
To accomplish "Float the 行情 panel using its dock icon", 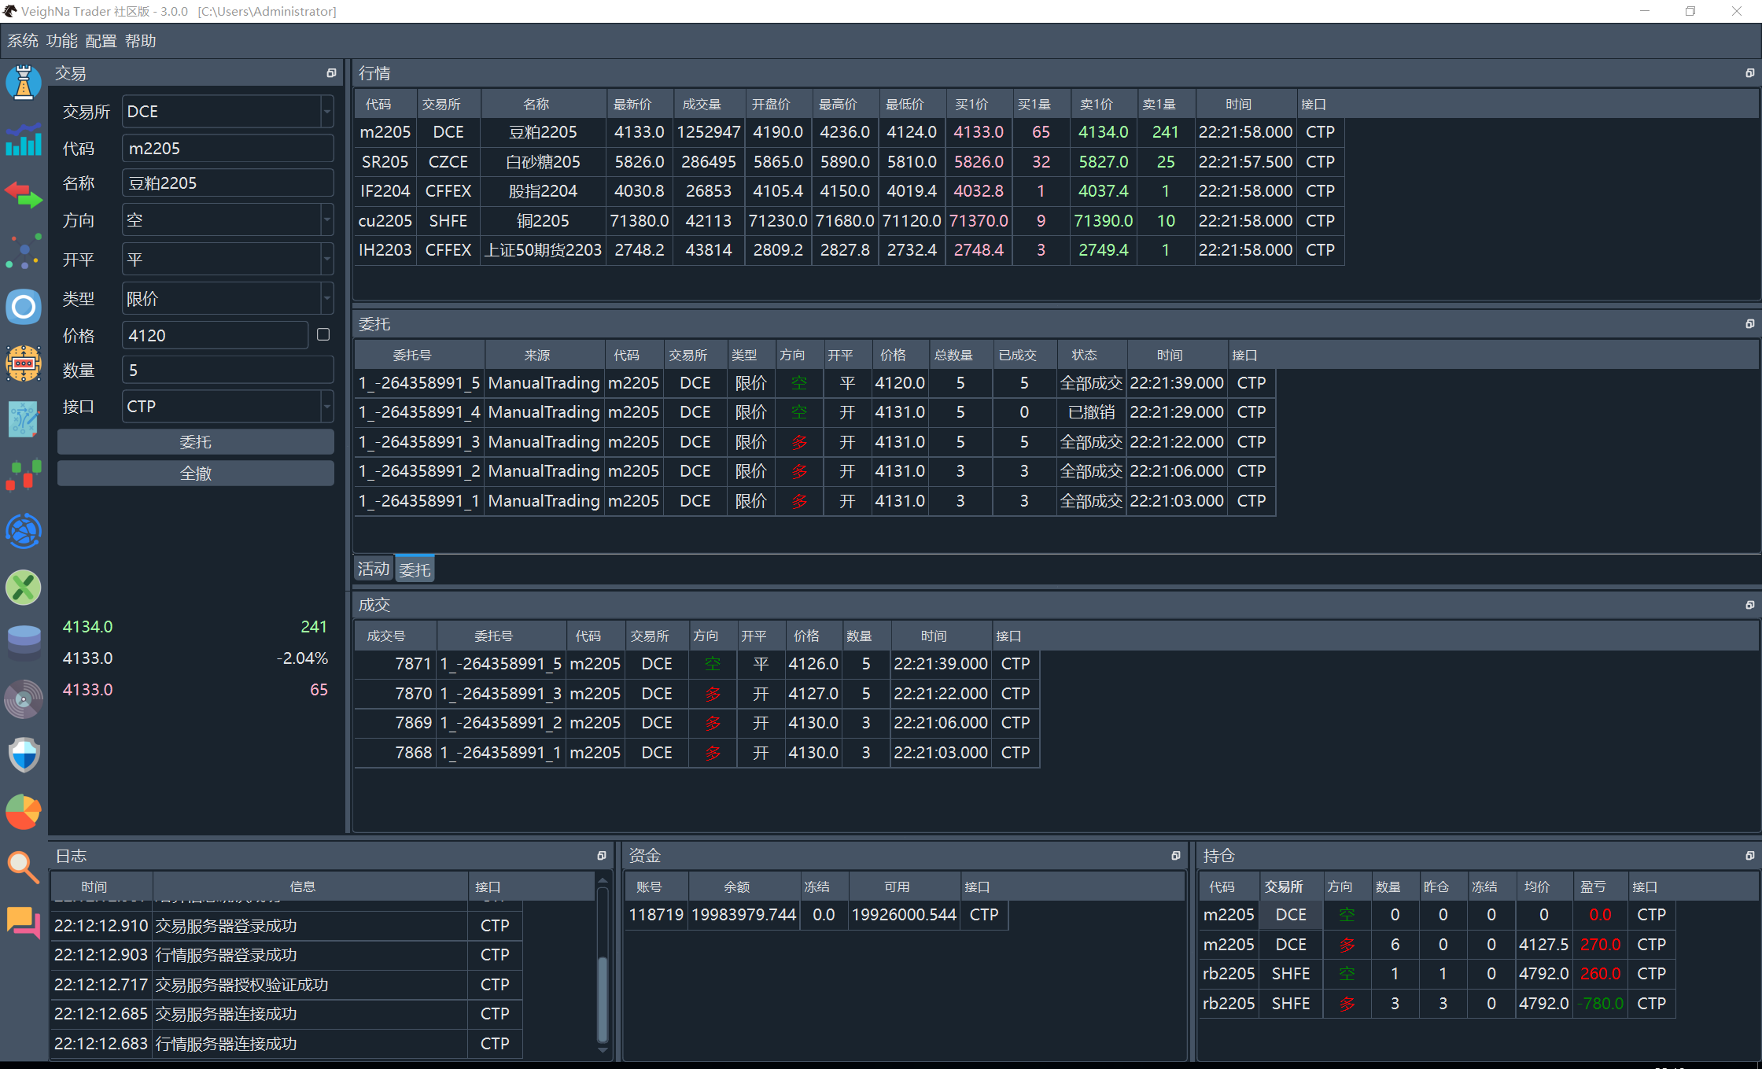I will click(x=1749, y=73).
